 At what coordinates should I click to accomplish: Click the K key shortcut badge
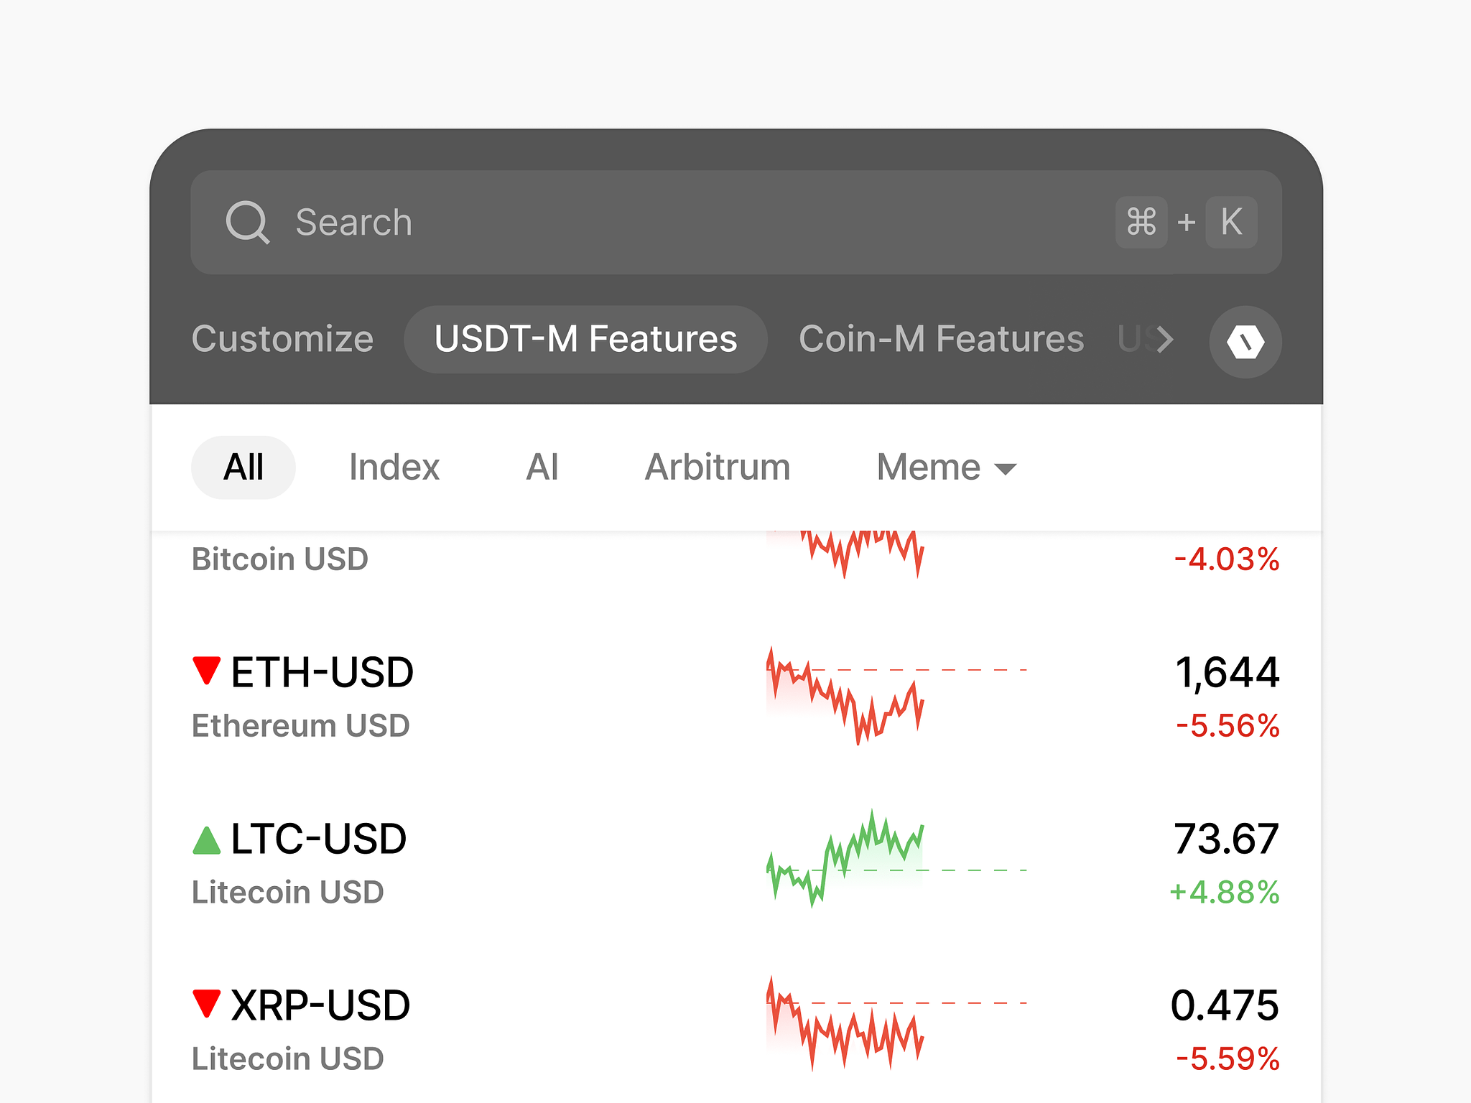coord(1231,222)
